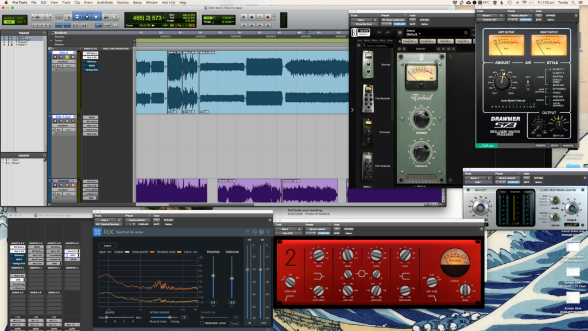Screen dimensions: 588x331
Task: Open the File menu
Action: pos(34,3)
